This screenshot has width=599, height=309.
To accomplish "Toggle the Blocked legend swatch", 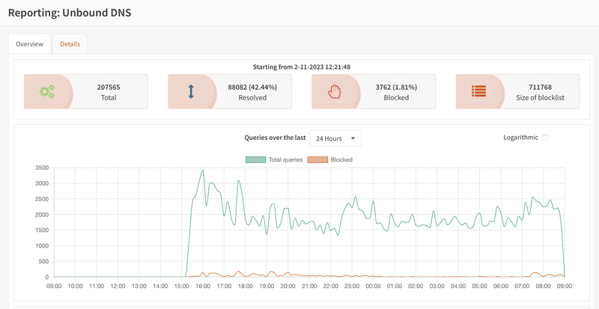I will 317,159.
